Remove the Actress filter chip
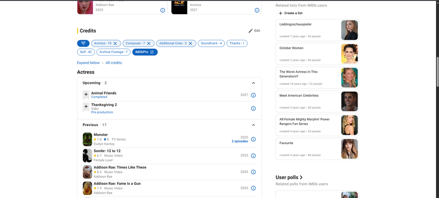 [115, 43]
